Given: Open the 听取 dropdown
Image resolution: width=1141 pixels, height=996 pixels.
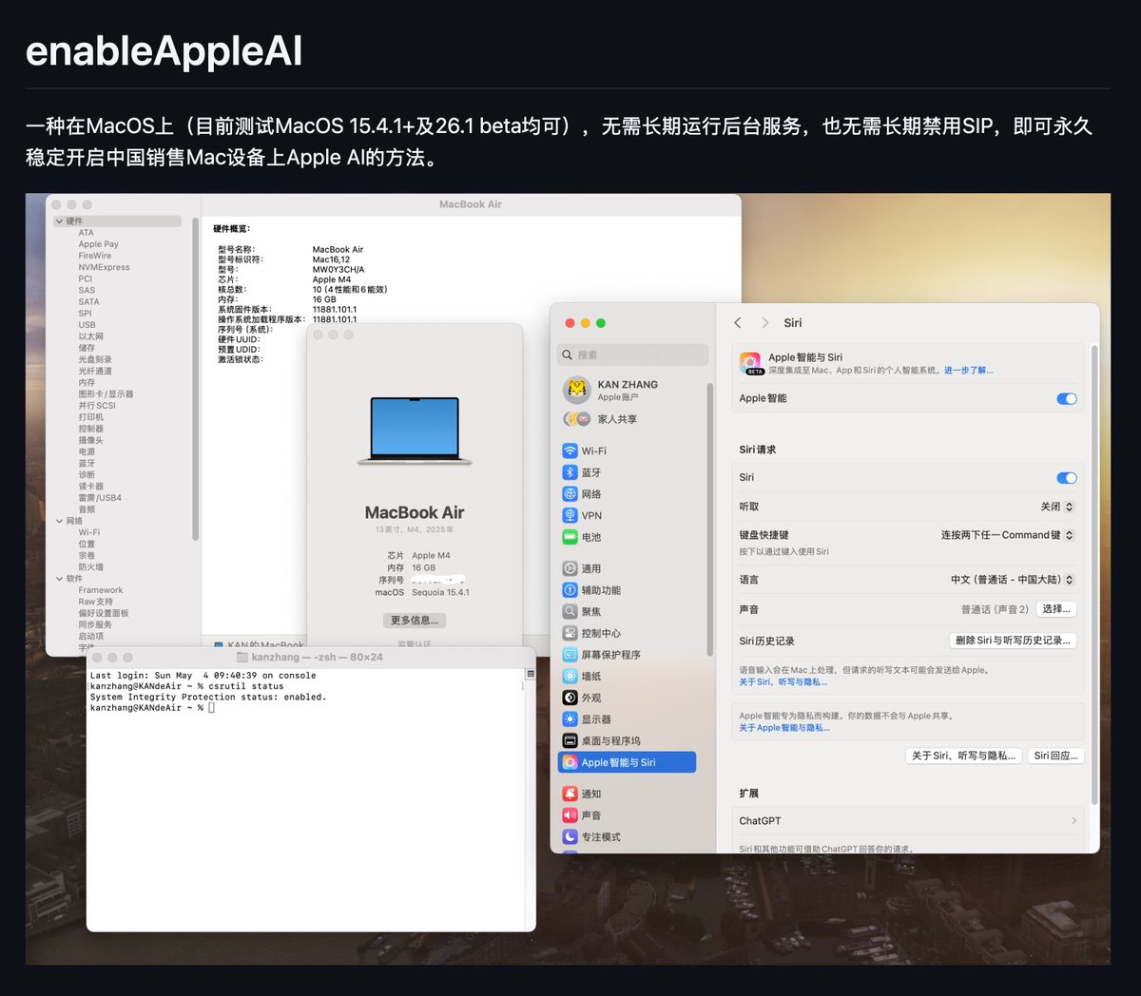Looking at the screenshot, I should point(1057,507).
